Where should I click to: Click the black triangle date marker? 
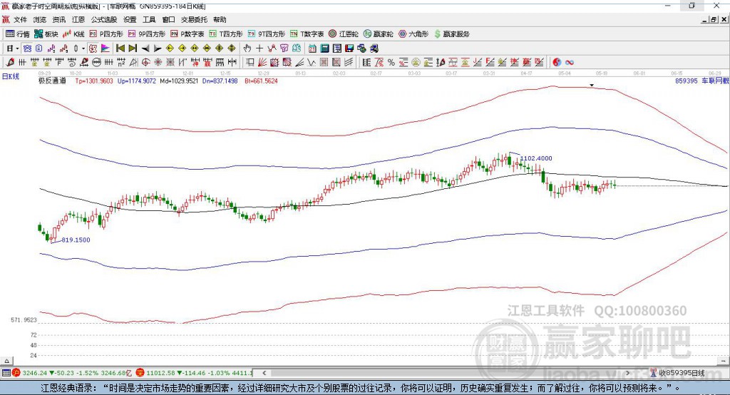[592, 86]
